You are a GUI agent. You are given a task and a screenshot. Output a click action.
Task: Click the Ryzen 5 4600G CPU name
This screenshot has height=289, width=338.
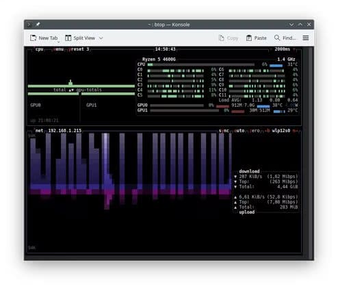[159, 60]
